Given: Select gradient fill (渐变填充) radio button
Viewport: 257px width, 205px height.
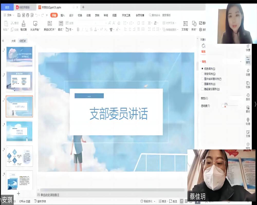Looking at the screenshot, I should [x=203, y=74].
